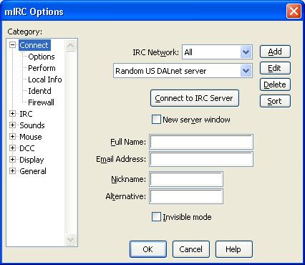The height and width of the screenshot is (265, 305).
Task: Close the mIRC Options dialog
Action: 294,11
